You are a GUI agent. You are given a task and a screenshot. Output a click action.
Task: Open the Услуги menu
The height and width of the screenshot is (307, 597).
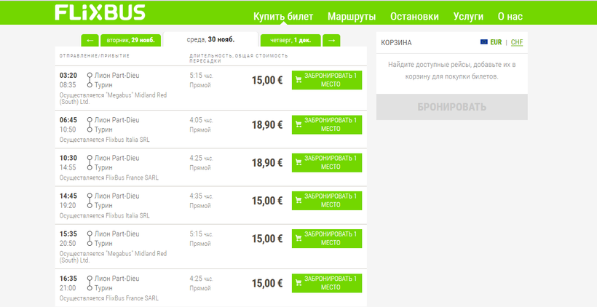coord(468,16)
